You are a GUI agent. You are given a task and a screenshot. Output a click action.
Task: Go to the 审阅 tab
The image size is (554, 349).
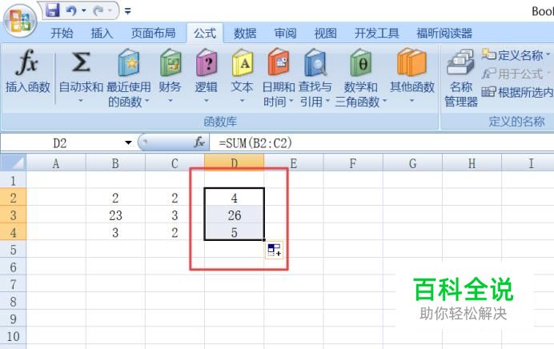[x=285, y=33]
